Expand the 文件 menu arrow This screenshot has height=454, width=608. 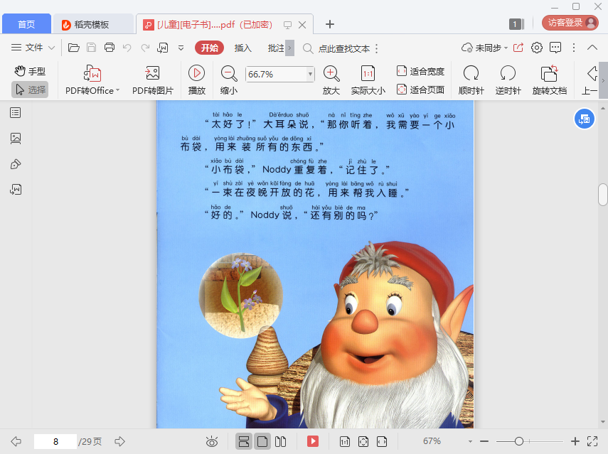pos(52,48)
